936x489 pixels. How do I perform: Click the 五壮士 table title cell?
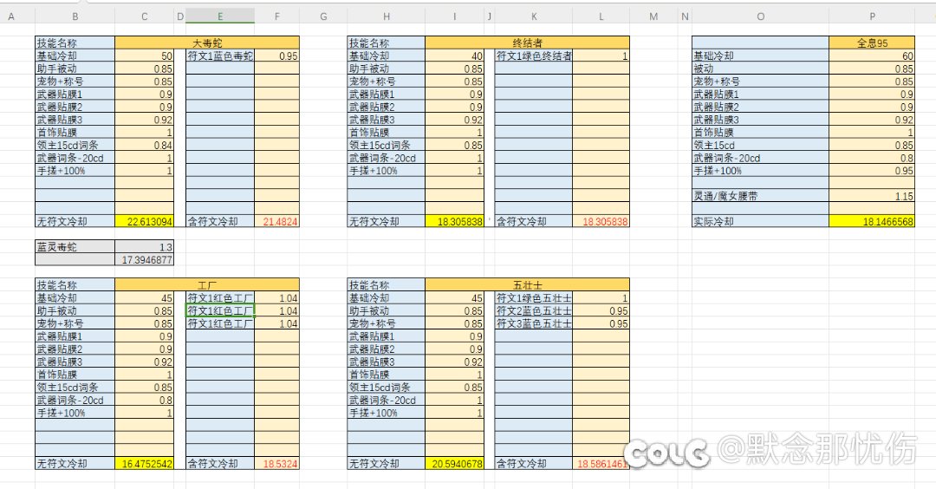[x=527, y=285]
